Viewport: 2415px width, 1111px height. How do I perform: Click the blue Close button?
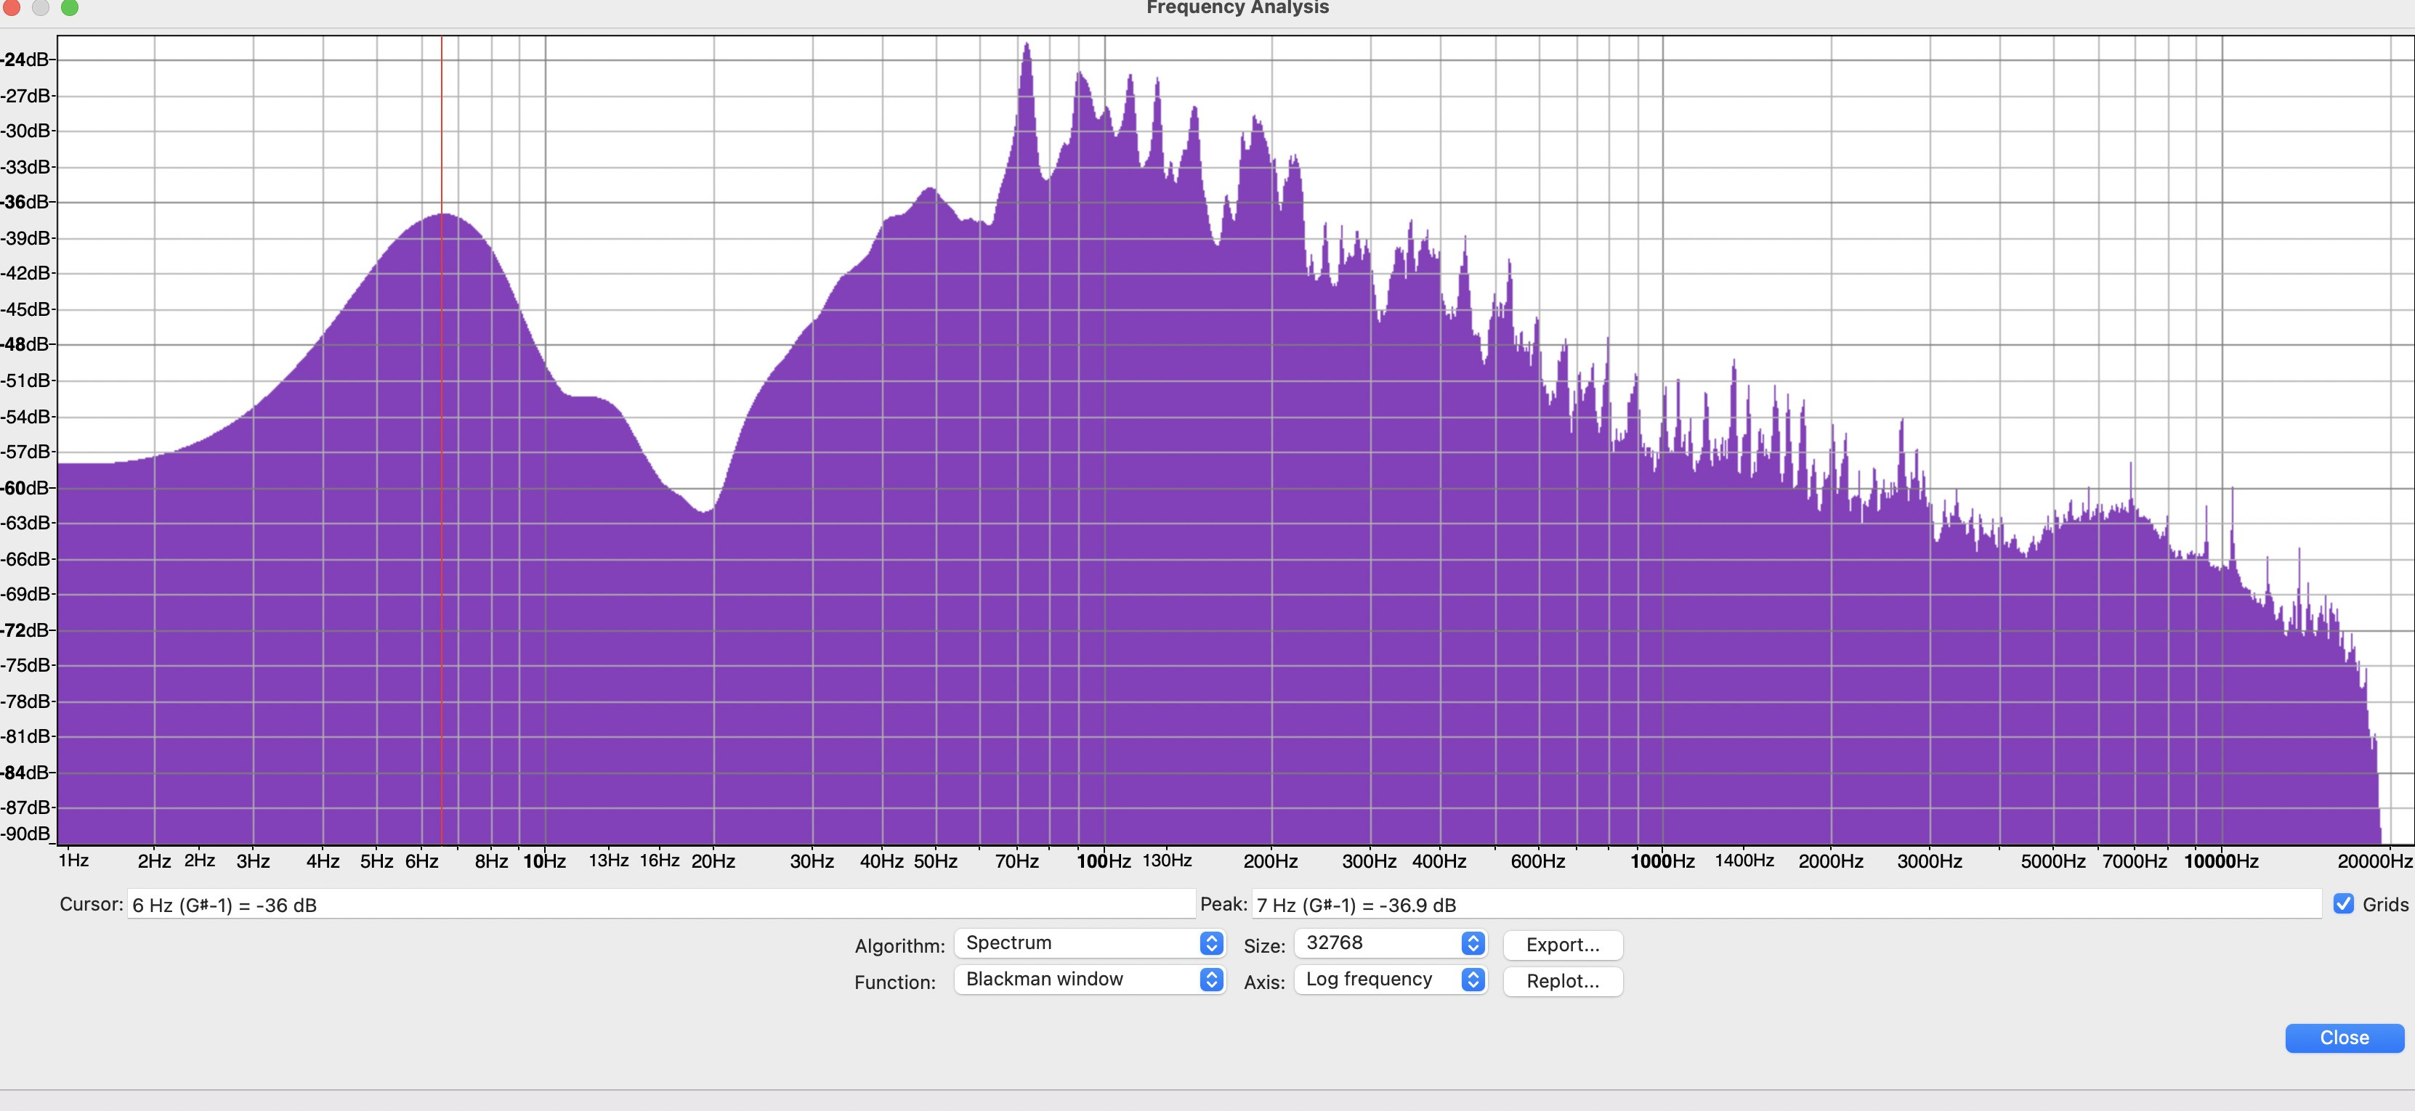coord(2344,1038)
